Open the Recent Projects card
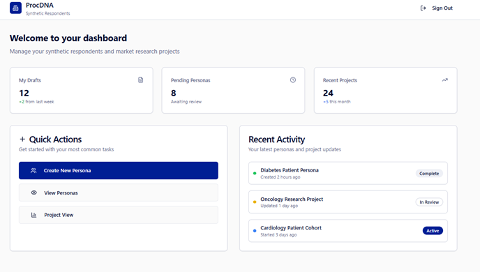 tap(386, 90)
